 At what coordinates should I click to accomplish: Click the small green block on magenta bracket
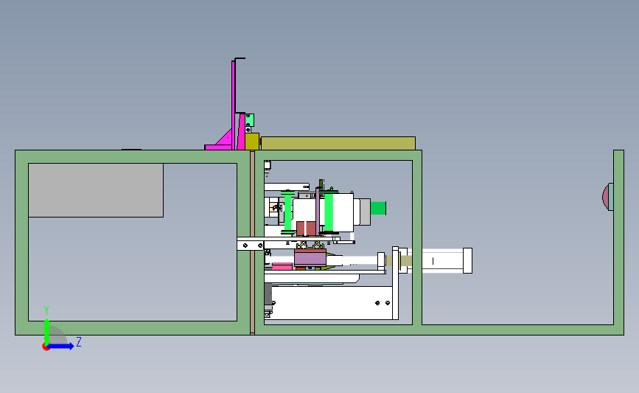(250, 120)
